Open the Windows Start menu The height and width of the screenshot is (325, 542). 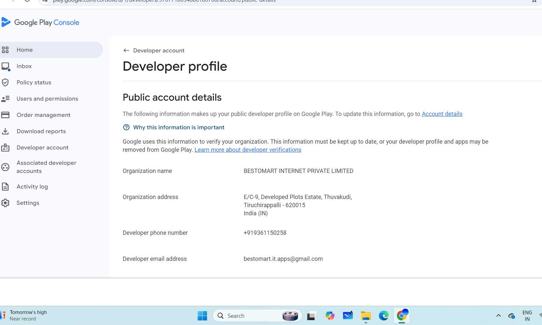pos(202,316)
